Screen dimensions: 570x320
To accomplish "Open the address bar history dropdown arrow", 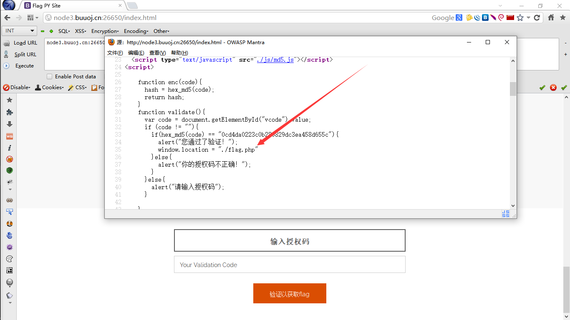I will 528,17.
